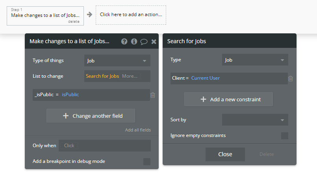
Task: Remove the Client constraint with trash icon
Action: tap(291, 78)
